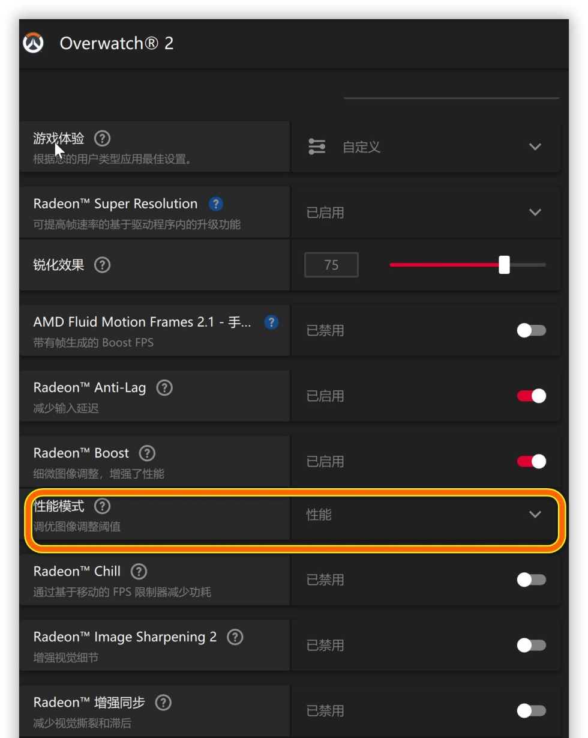The image size is (588, 738).
Task: Enable AMD Fluid Motion Frames toggle
Action: coord(531,330)
